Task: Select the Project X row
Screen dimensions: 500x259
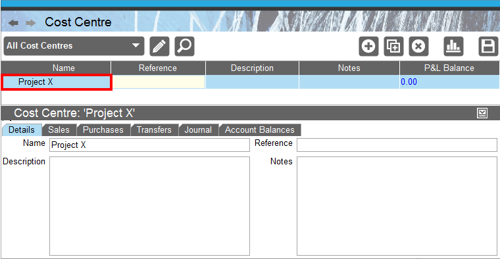Action: [250, 82]
